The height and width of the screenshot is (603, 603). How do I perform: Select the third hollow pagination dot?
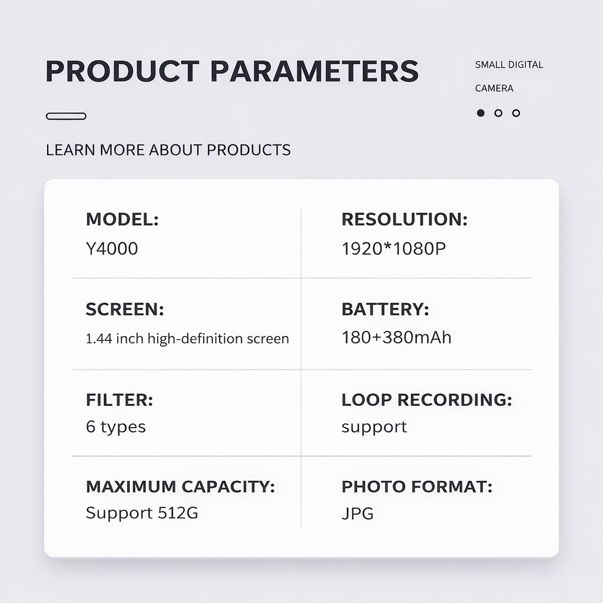pyautogui.click(x=516, y=113)
